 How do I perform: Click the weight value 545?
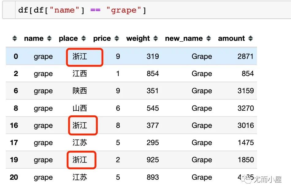[153, 108]
